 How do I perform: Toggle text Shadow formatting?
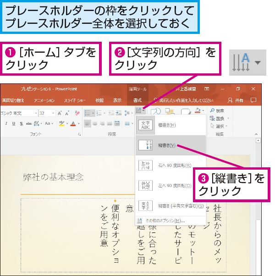click(21, 124)
